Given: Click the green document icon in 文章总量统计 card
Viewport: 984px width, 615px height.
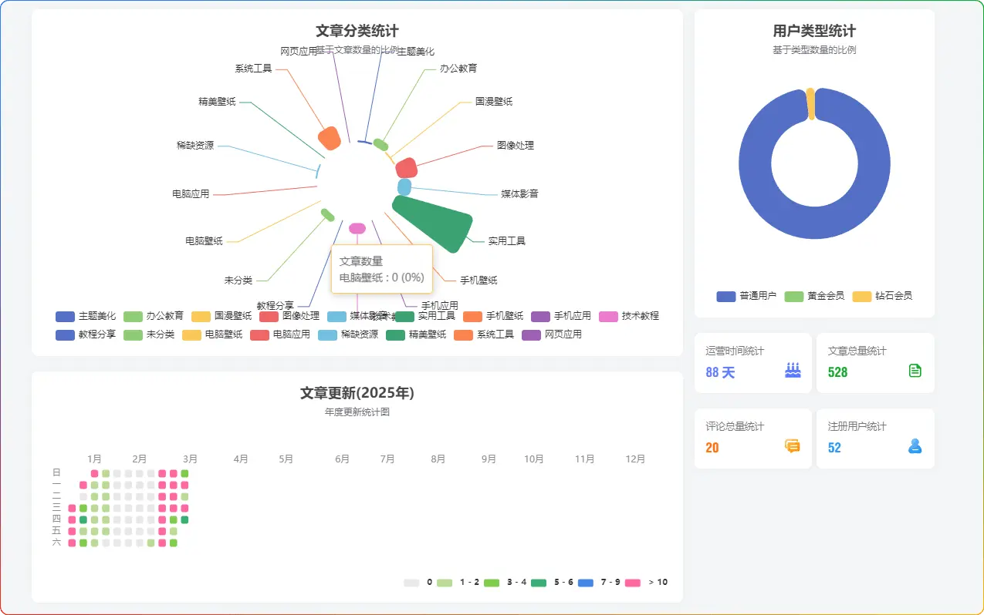Looking at the screenshot, I should tap(915, 371).
